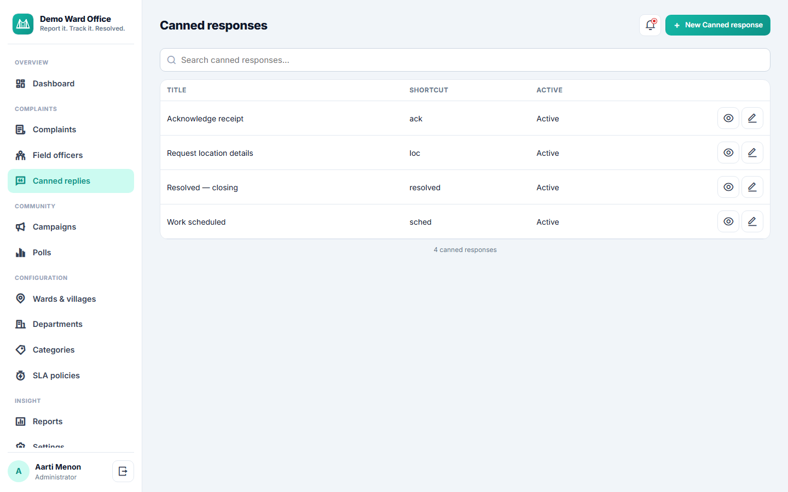Open the notifications bell
Viewport: 788px width, 492px height.
click(x=650, y=25)
